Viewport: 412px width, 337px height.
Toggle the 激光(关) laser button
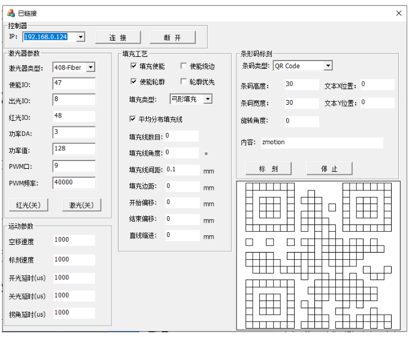(81, 205)
